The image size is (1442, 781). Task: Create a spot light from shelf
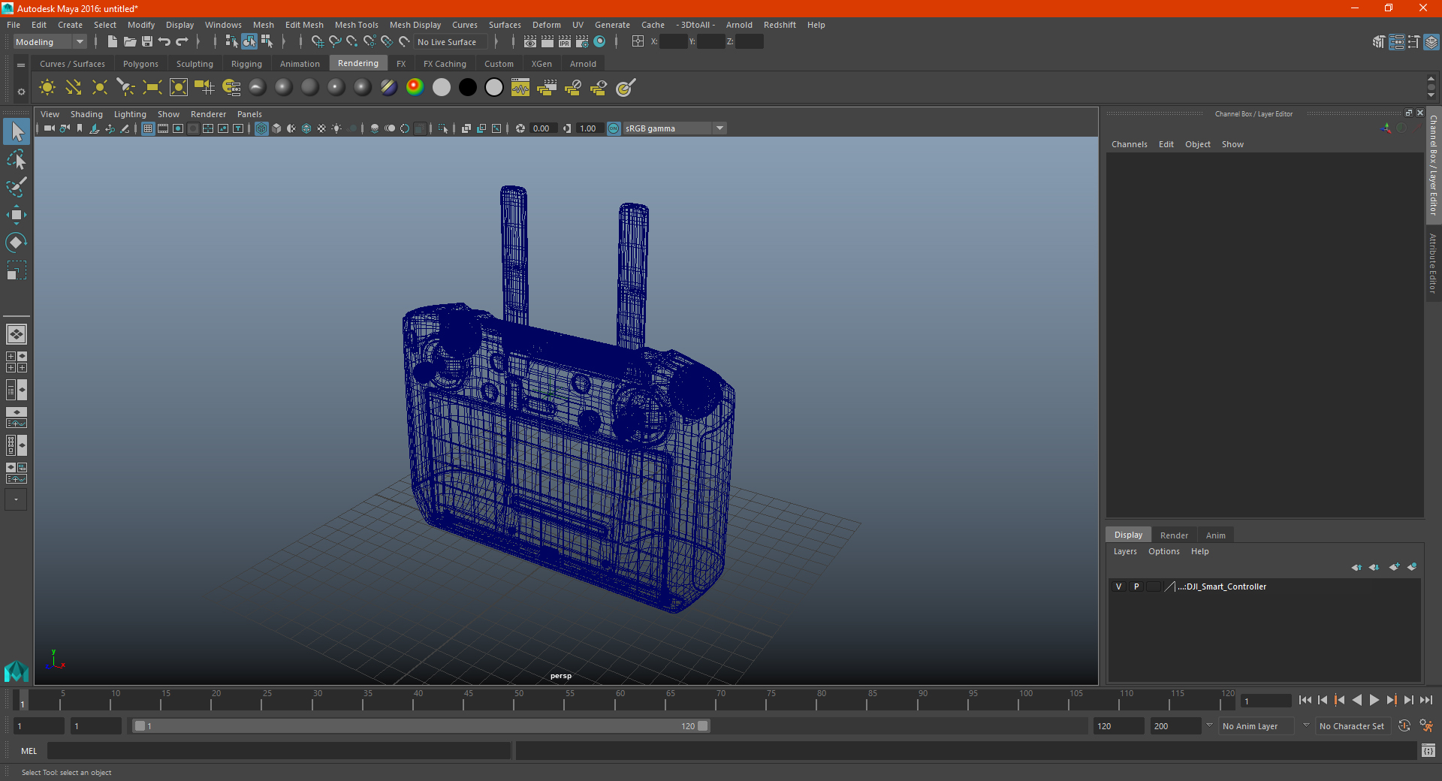coord(126,88)
